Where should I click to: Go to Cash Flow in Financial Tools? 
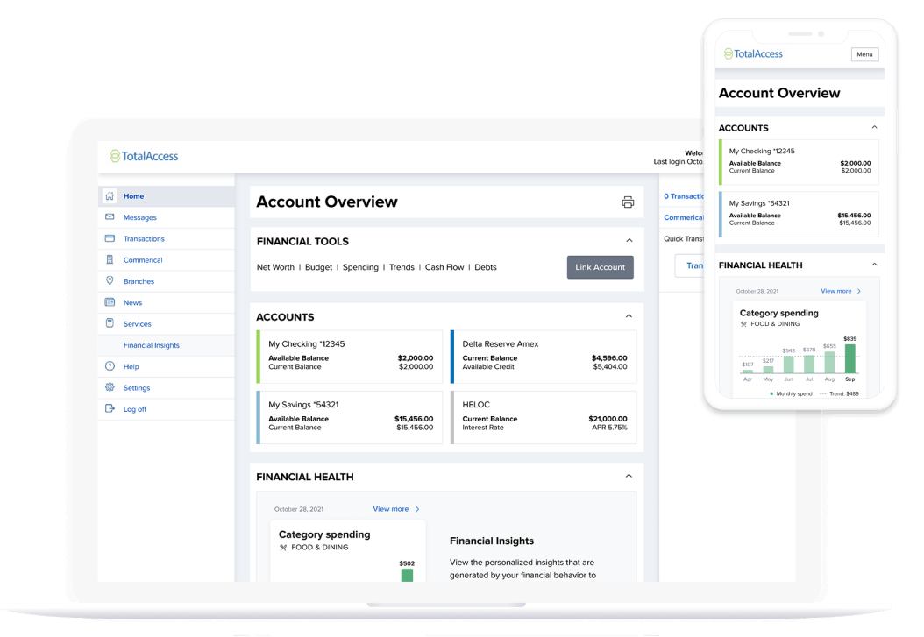click(444, 267)
